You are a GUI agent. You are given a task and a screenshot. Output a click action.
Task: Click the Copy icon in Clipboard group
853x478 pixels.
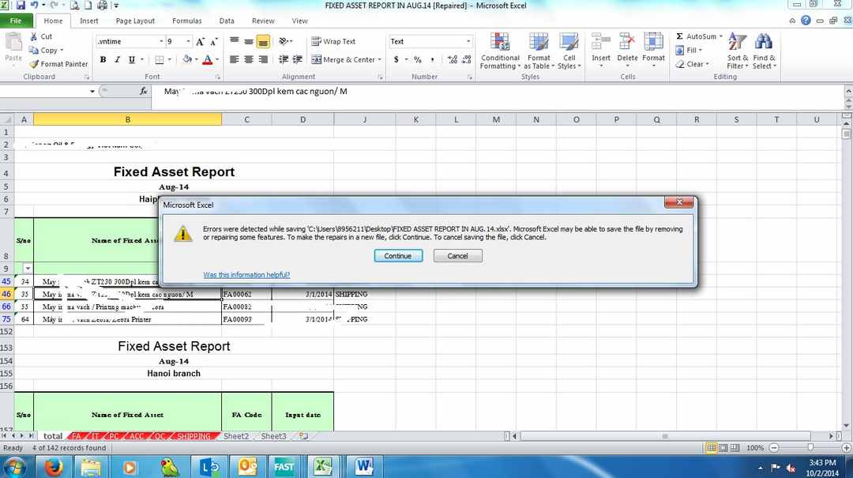tap(34, 50)
